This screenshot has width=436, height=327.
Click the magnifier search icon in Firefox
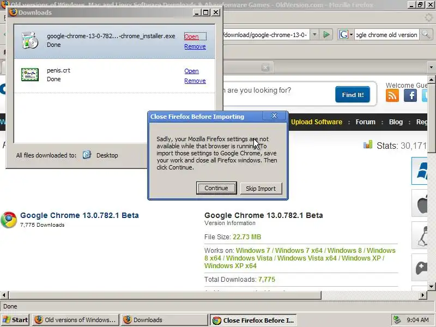[426, 35]
